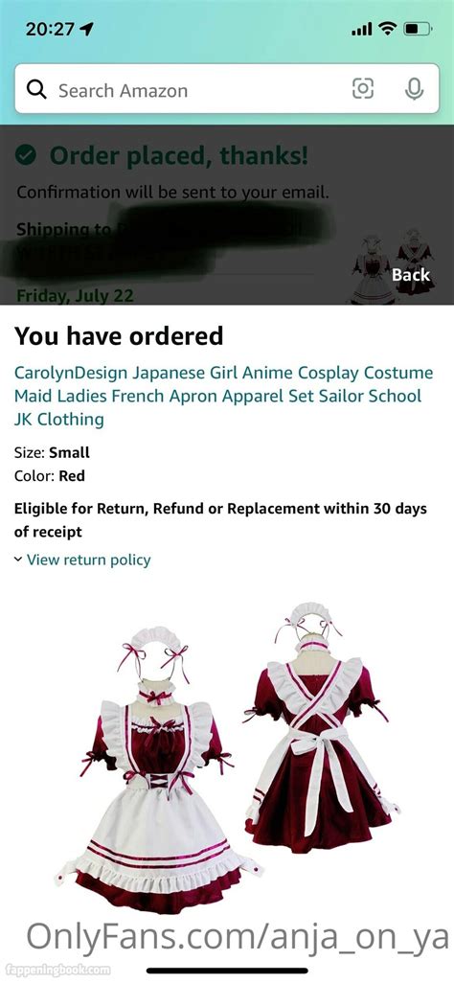Tap the Size: Small label
This screenshot has height=983, width=454.
click(52, 452)
